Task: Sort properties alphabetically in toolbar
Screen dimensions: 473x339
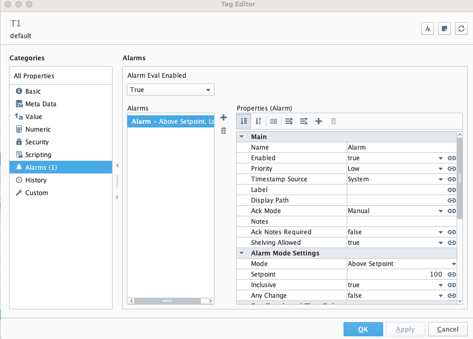Action: click(258, 121)
